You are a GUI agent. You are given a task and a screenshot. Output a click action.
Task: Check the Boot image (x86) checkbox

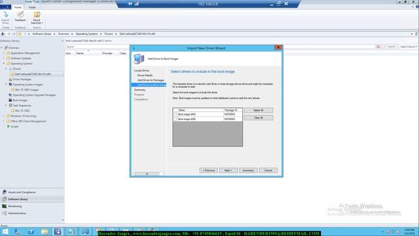pos(175,119)
